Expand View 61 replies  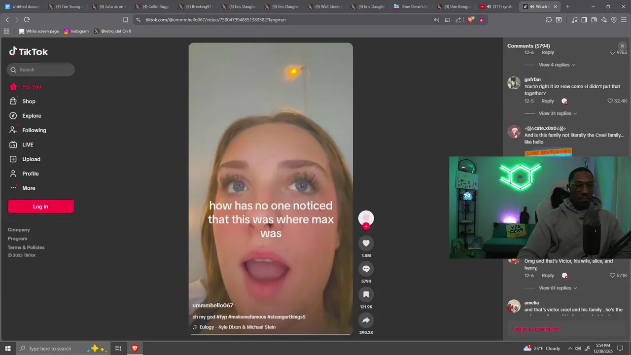click(x=558, y=288)
